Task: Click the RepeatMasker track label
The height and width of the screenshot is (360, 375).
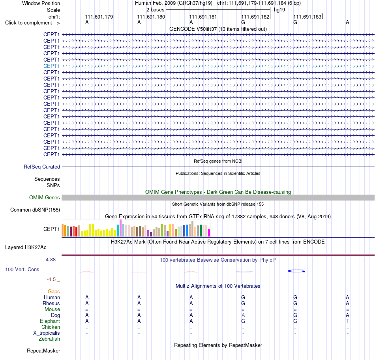Action: [x=43, y=351]
